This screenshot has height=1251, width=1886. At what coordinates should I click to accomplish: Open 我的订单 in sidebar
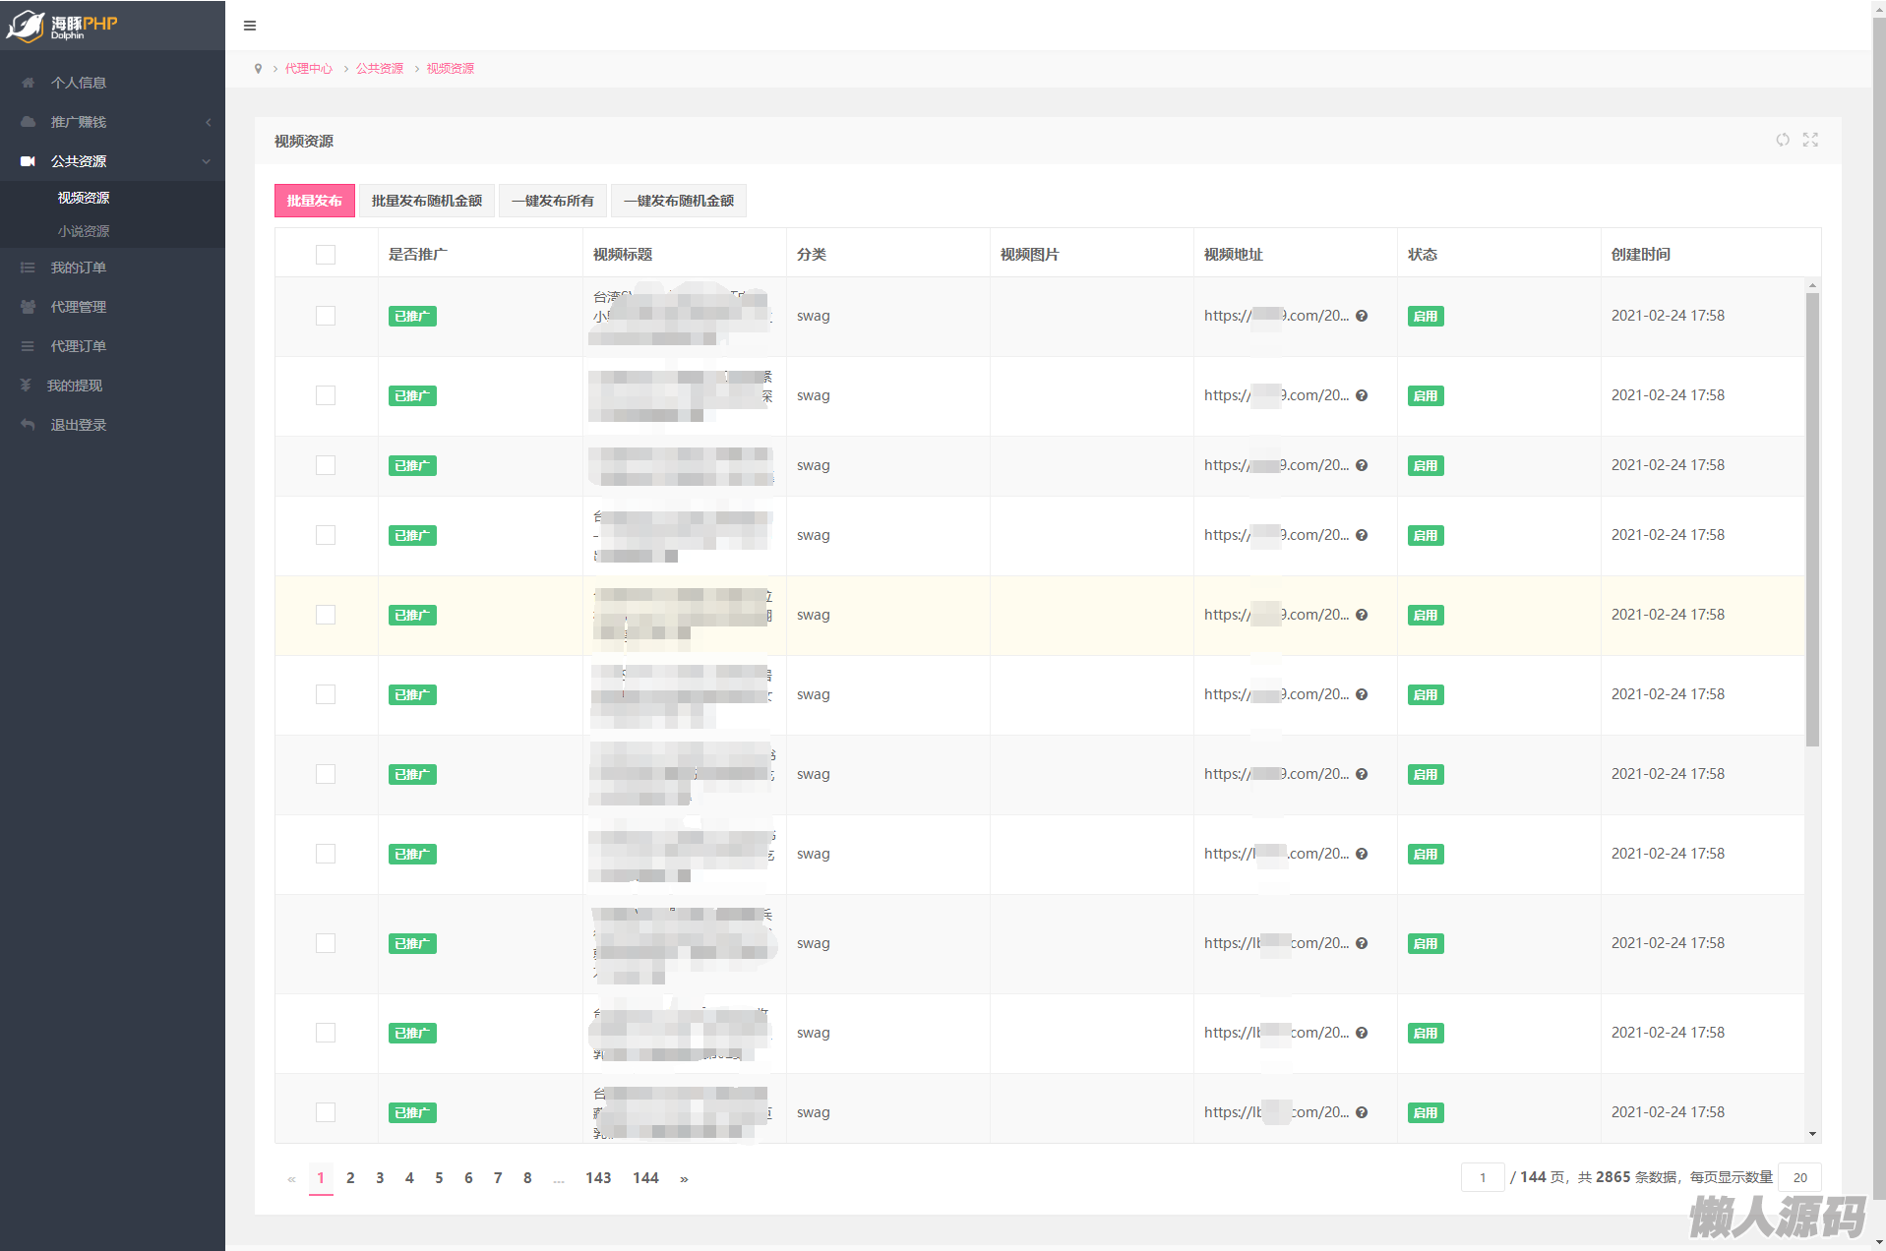[79, 268]
